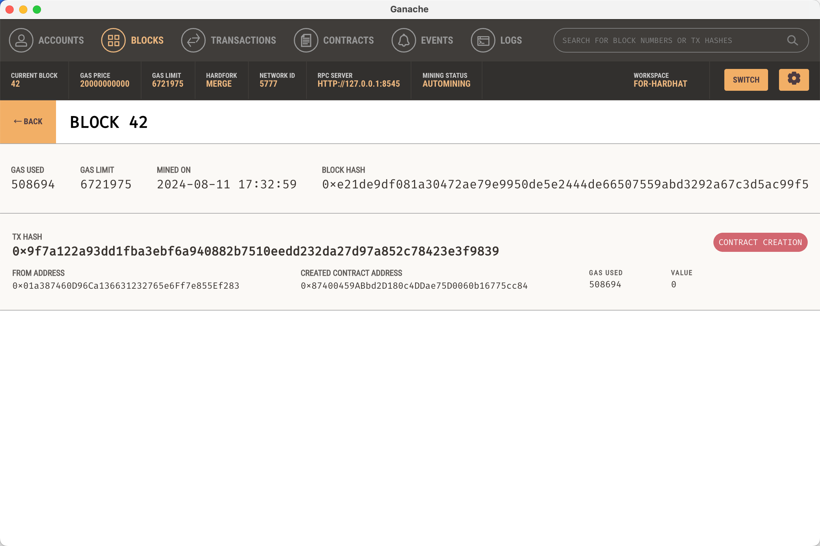This screenshot has width=820, height=546.
Task: Click the mined on date 2024-08-11 17:32:59
Action: pyautogui.click(x=227, y=184)
